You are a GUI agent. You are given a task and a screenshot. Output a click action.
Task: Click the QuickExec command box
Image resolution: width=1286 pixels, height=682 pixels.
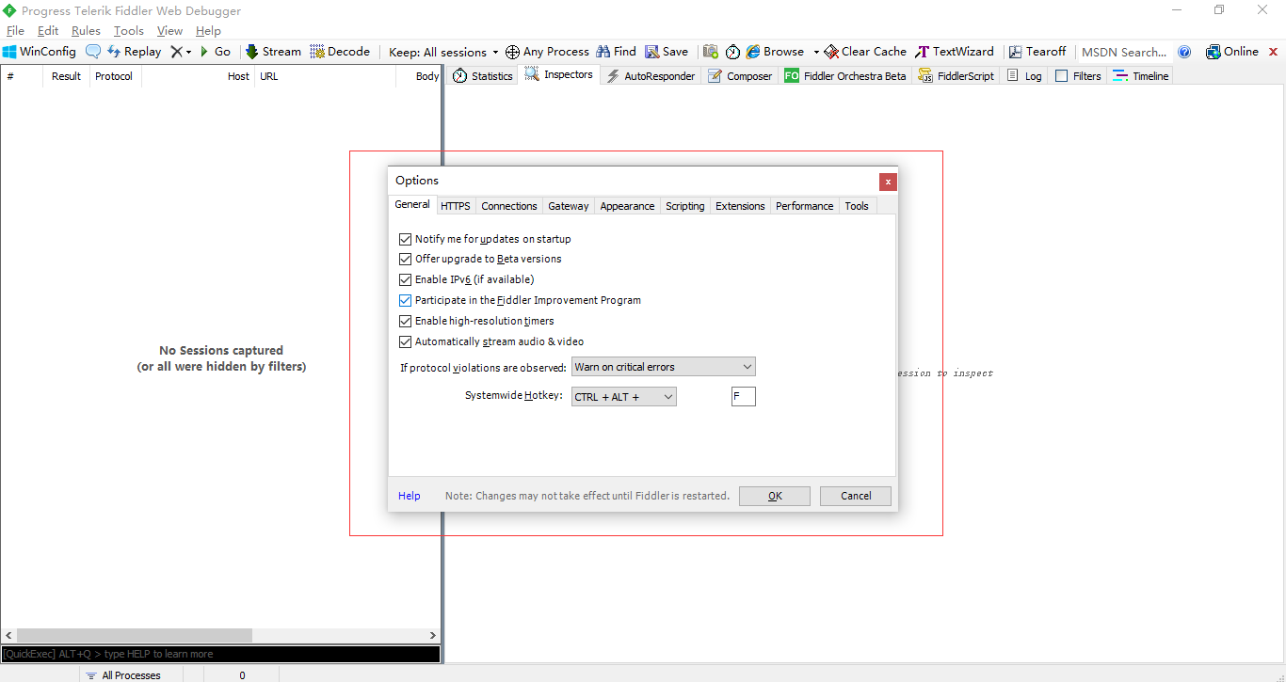220,654
